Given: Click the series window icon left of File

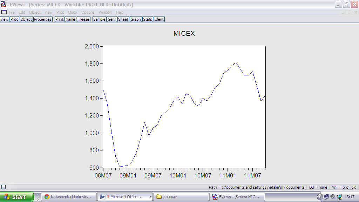Looking at the screenshot, I should click(4, 12).
